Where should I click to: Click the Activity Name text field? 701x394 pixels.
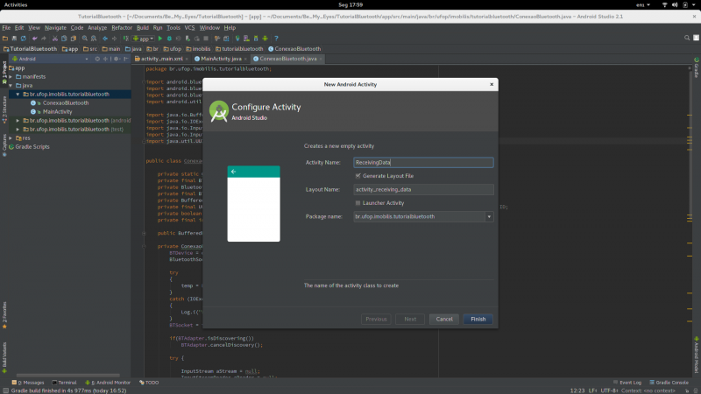(423, 162)
